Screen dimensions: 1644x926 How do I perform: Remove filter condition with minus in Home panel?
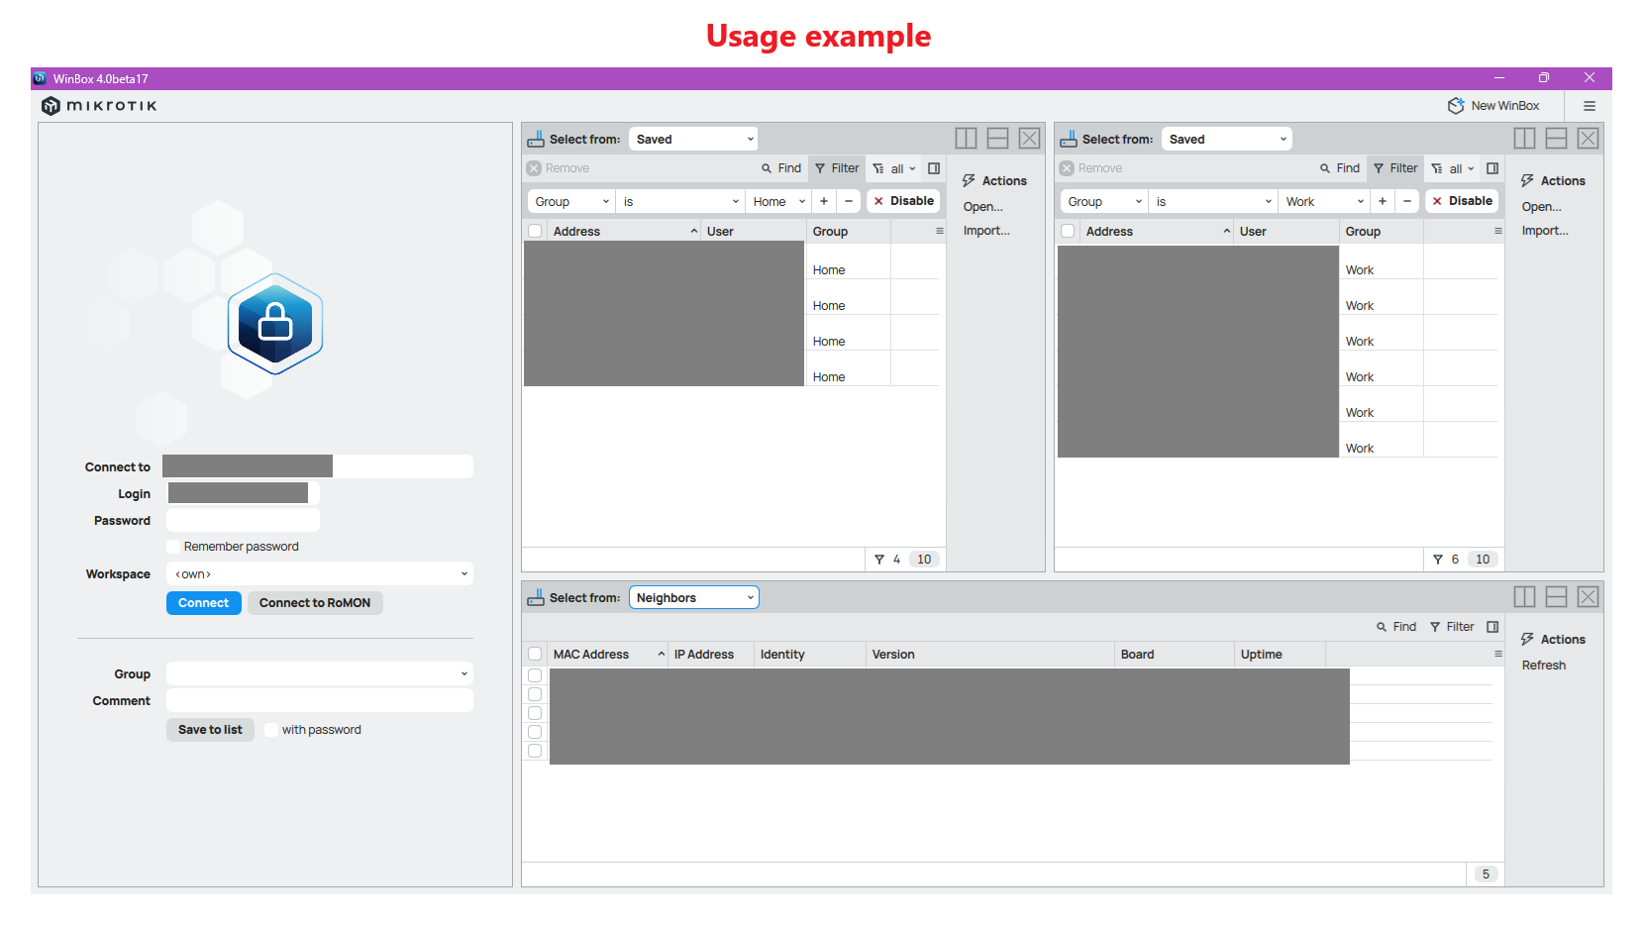(x=849, y=201)
